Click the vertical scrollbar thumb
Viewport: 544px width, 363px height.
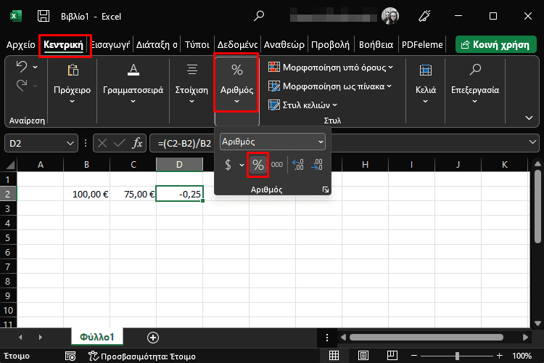coord(537,206)
